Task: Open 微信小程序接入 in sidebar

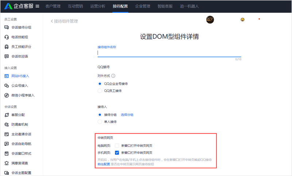Action: (x=23, y=95)
